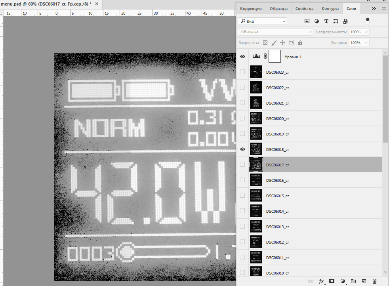389x286 pixels.
Task: Click Levels adjustment histogram icon
Action: 256,57
